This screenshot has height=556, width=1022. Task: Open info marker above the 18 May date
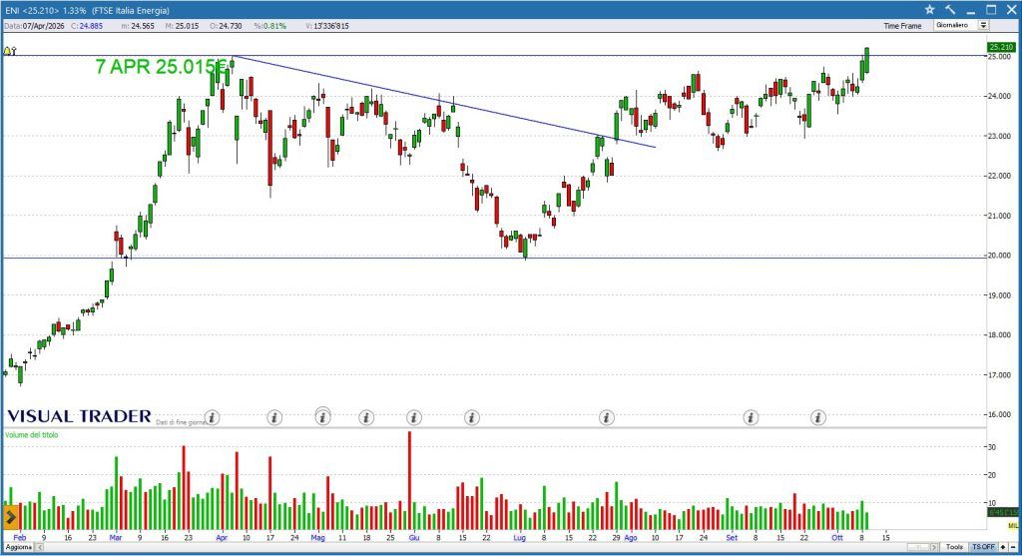click(366, 417)
